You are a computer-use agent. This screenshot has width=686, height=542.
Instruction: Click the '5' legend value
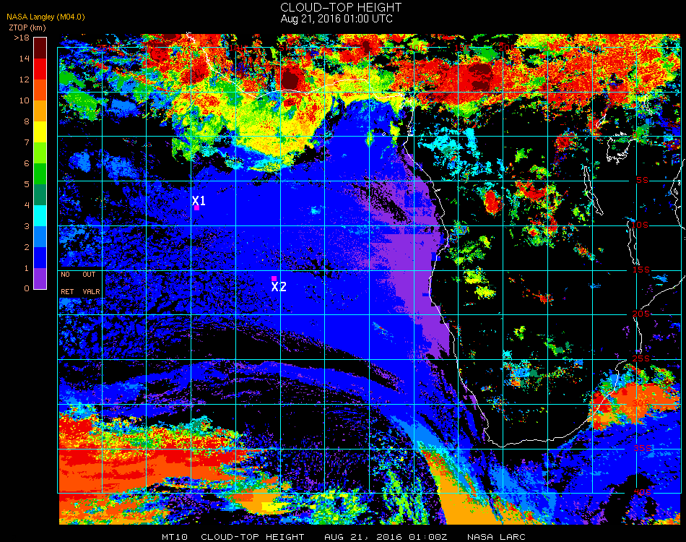pos(27,184)
